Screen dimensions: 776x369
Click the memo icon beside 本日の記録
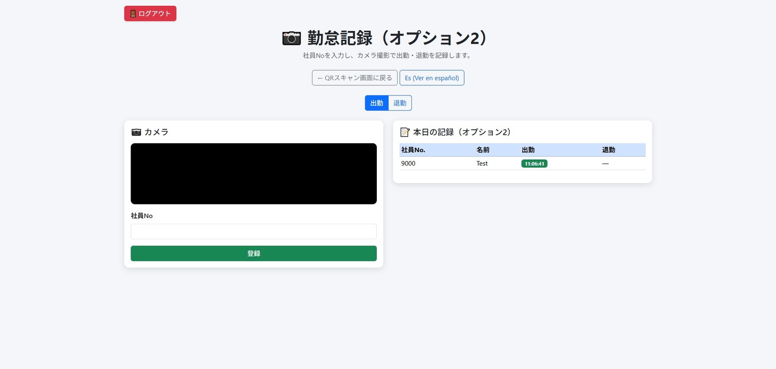[x=405, y=132]
